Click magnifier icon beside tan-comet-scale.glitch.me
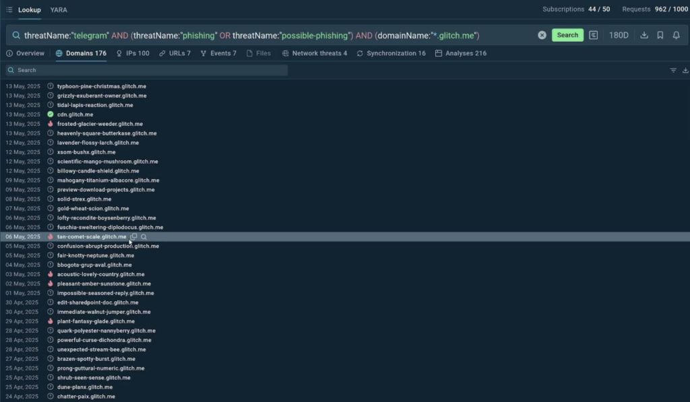 pos(144,237)
